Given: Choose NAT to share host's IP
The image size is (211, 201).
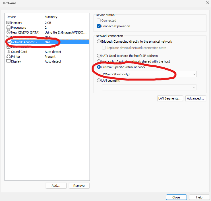Looking at the screenshot, I should pos(99,56).
